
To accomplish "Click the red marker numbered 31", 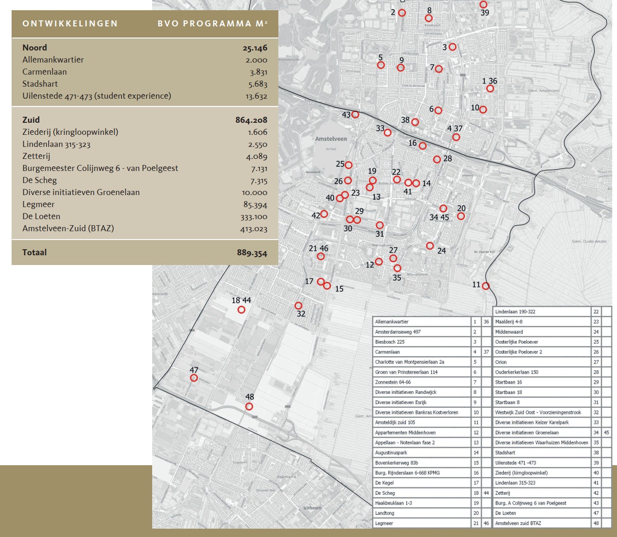I will coord(379,225).
